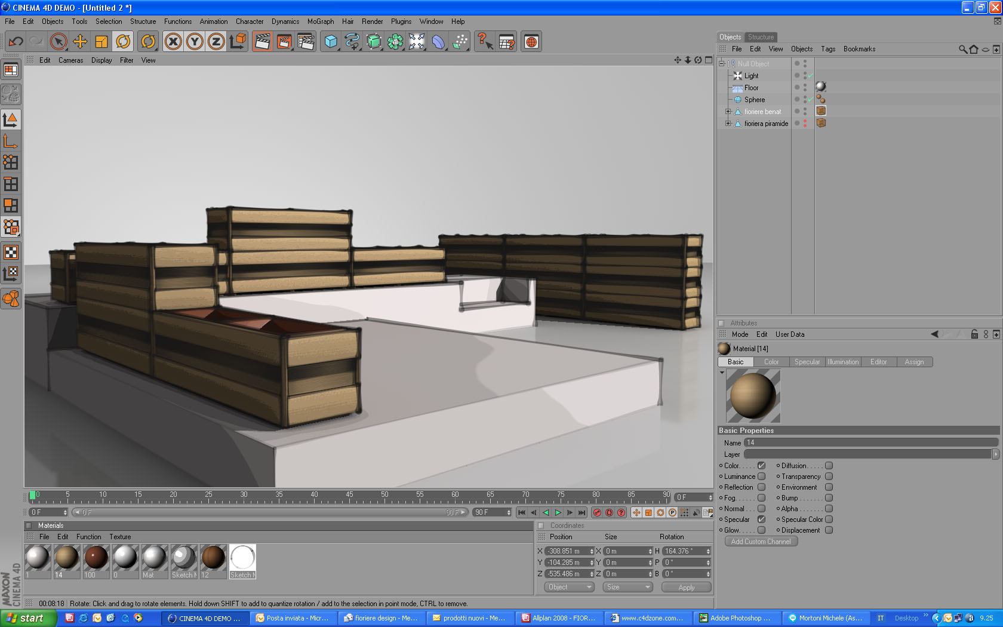Screen dimensions: 1003x627
Task: Open the MoGraph menu
Action: point(321,21)
